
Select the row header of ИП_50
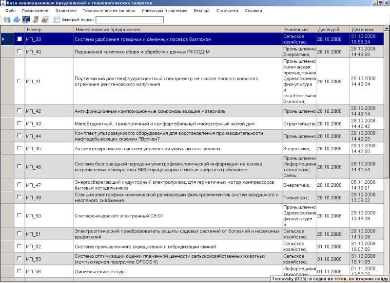[7, 215]
